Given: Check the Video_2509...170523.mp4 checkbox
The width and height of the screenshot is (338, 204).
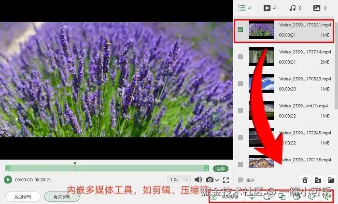Looking at the screenshot, I should [240, 83].
